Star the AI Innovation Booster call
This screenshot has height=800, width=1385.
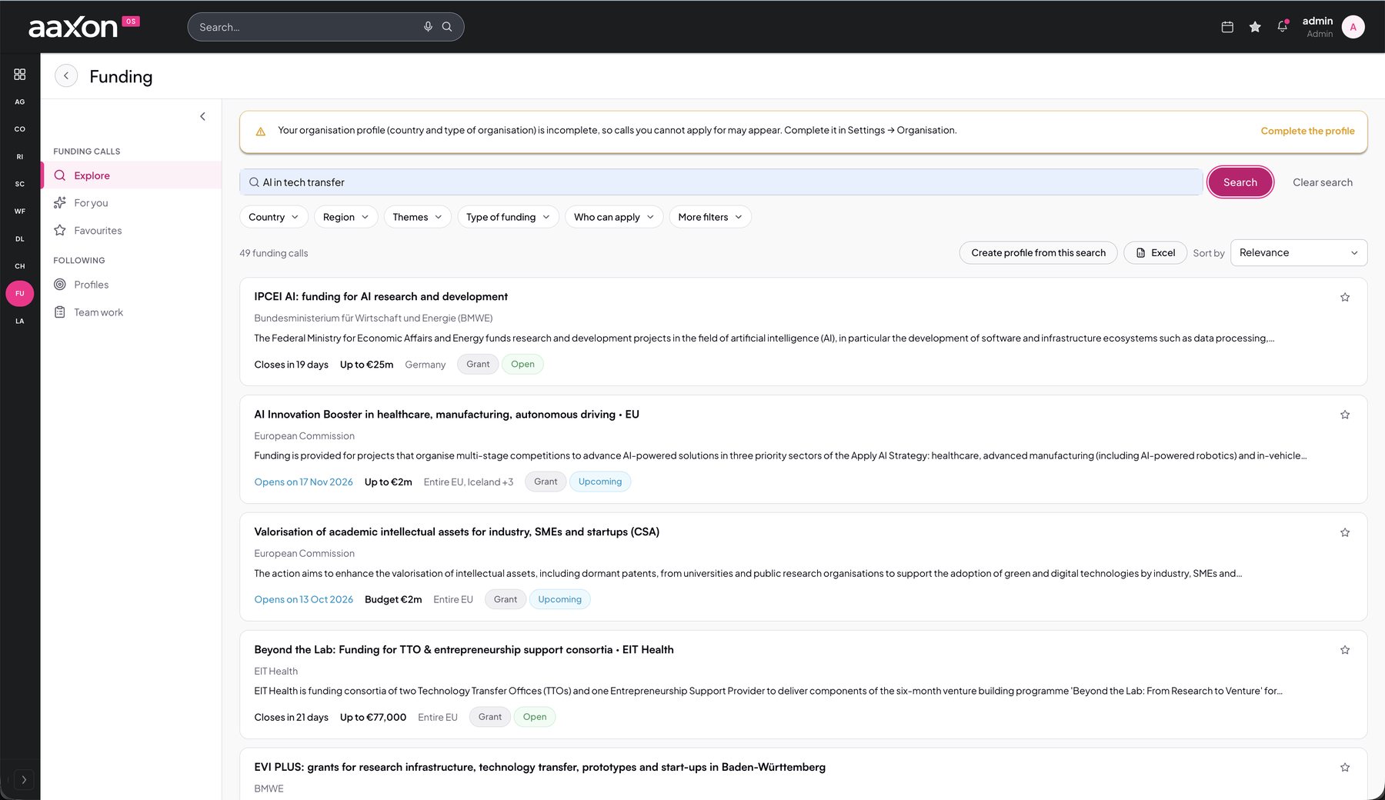tap(1345, 415)
